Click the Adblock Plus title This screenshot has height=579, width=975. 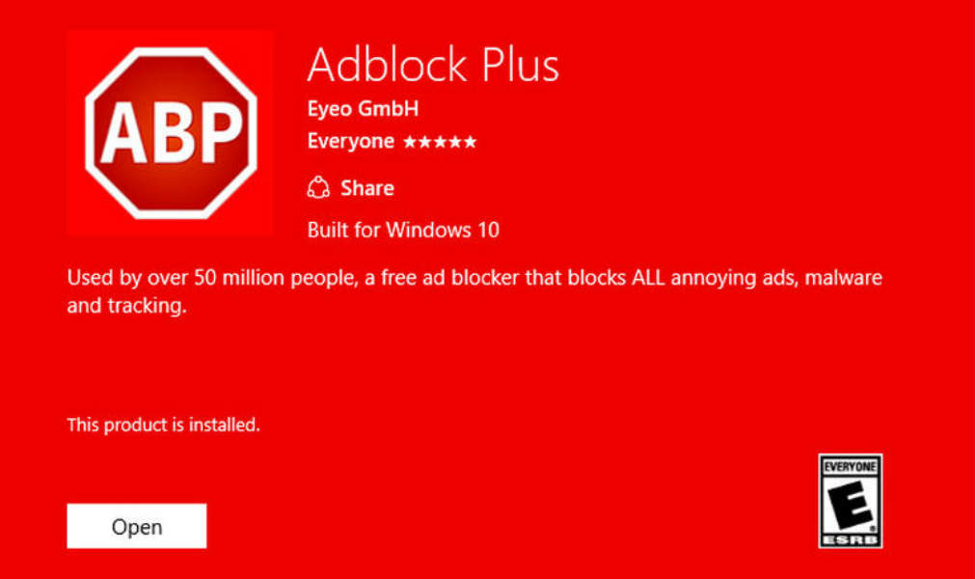432,65
